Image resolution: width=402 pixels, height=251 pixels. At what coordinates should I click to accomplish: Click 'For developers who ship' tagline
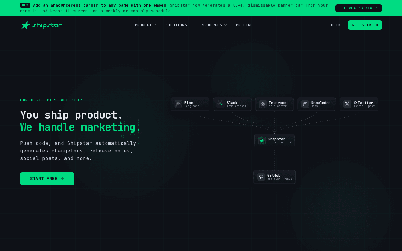[x=51, y=100]
